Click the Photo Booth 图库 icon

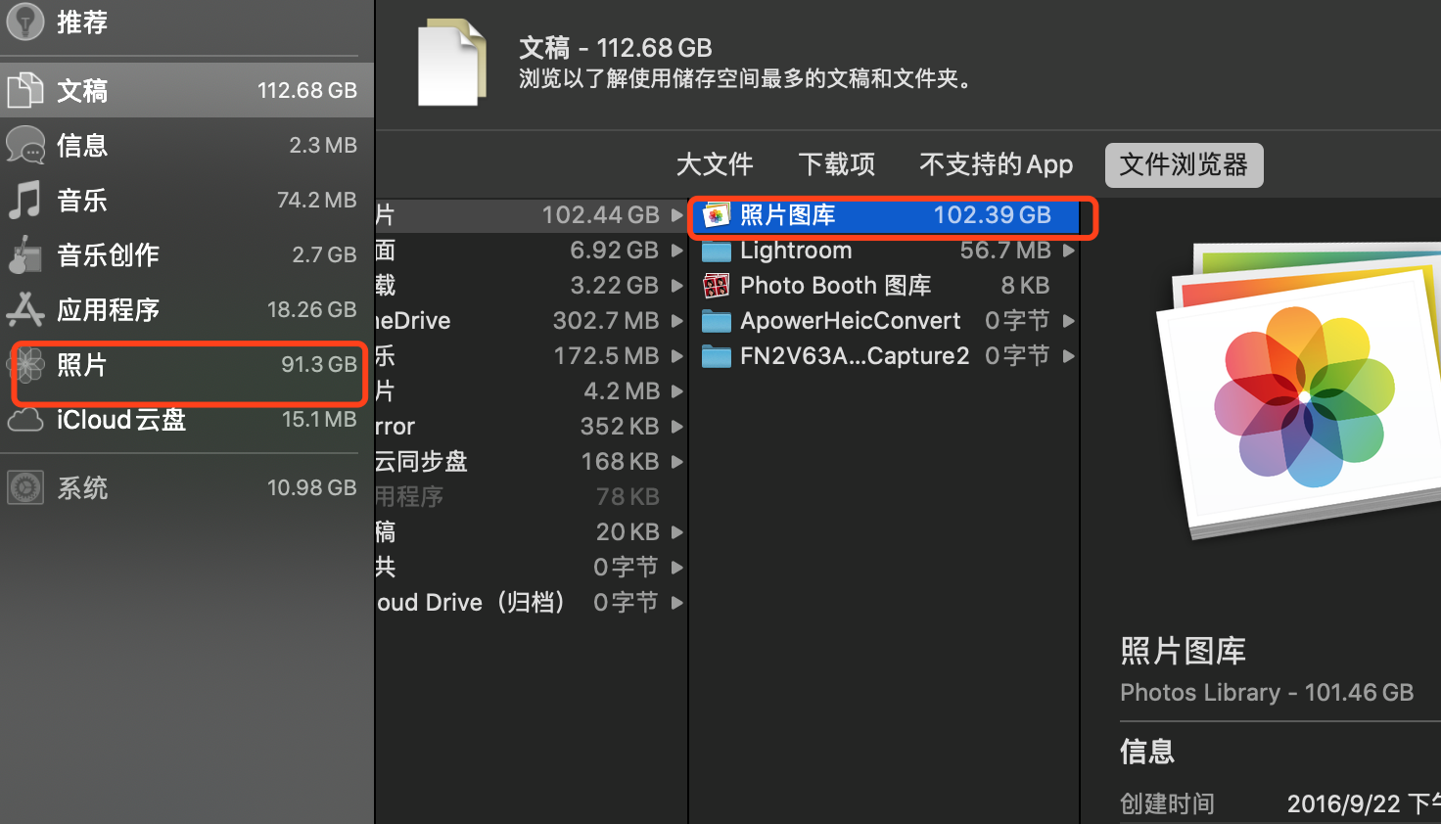(717, 286)
